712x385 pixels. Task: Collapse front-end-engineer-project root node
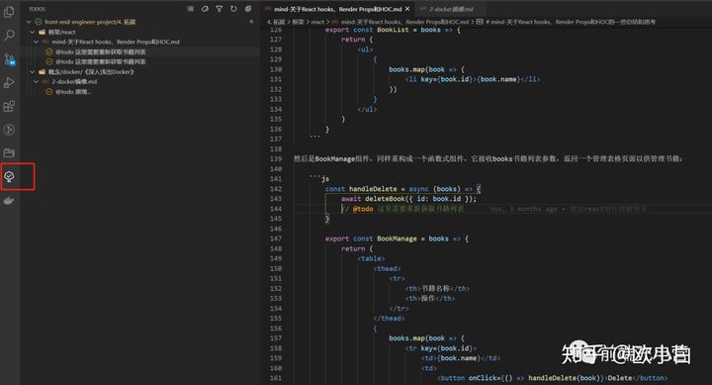pos(29,22)
